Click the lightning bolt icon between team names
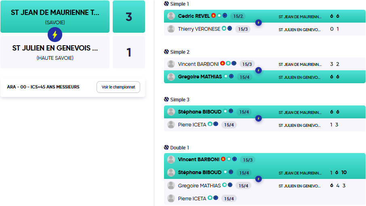This screenshot has width=366, height=206. coord(55,34)
